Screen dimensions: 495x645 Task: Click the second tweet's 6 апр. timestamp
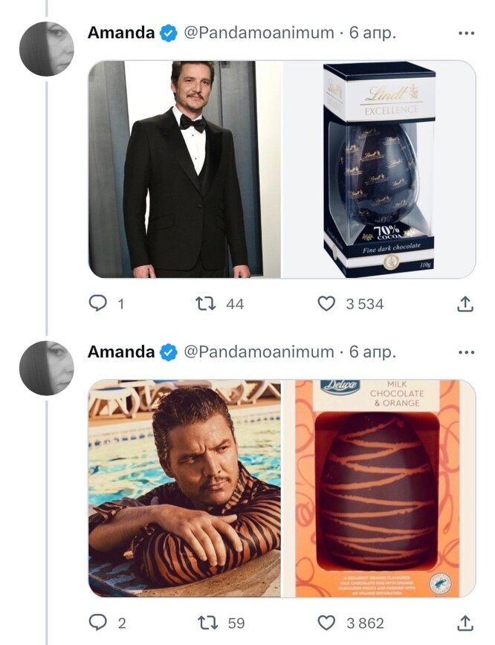373,351
